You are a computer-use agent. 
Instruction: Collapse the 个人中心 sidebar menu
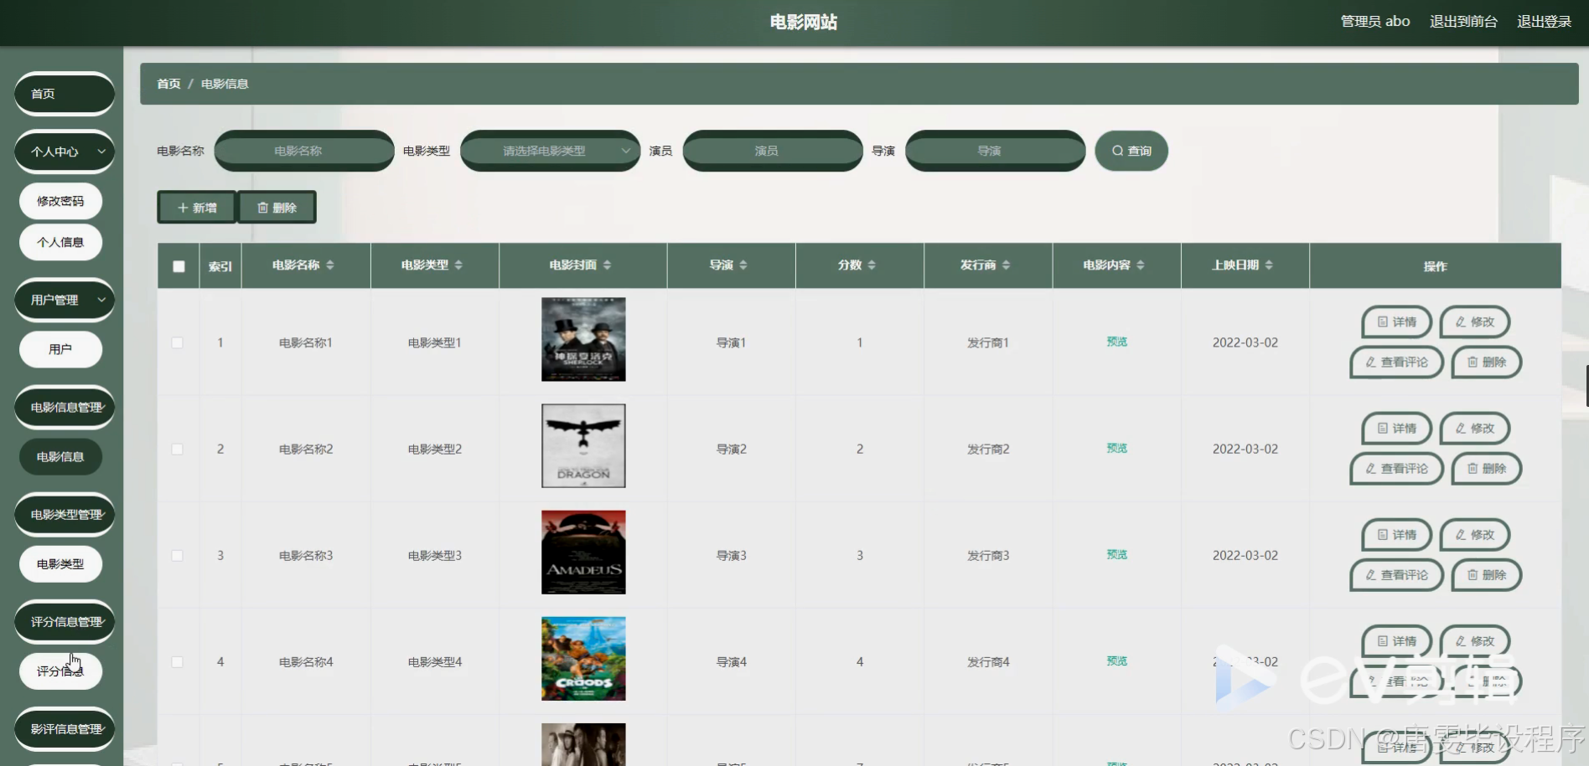[65, 152]
